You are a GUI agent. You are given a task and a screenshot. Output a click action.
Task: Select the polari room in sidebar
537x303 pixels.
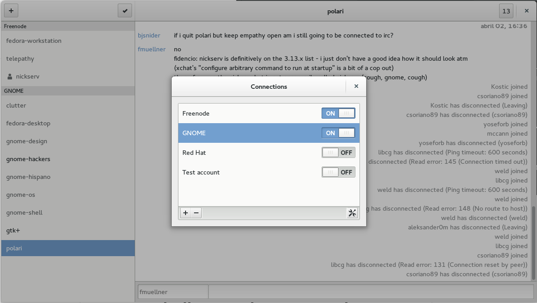click(68, 248)
